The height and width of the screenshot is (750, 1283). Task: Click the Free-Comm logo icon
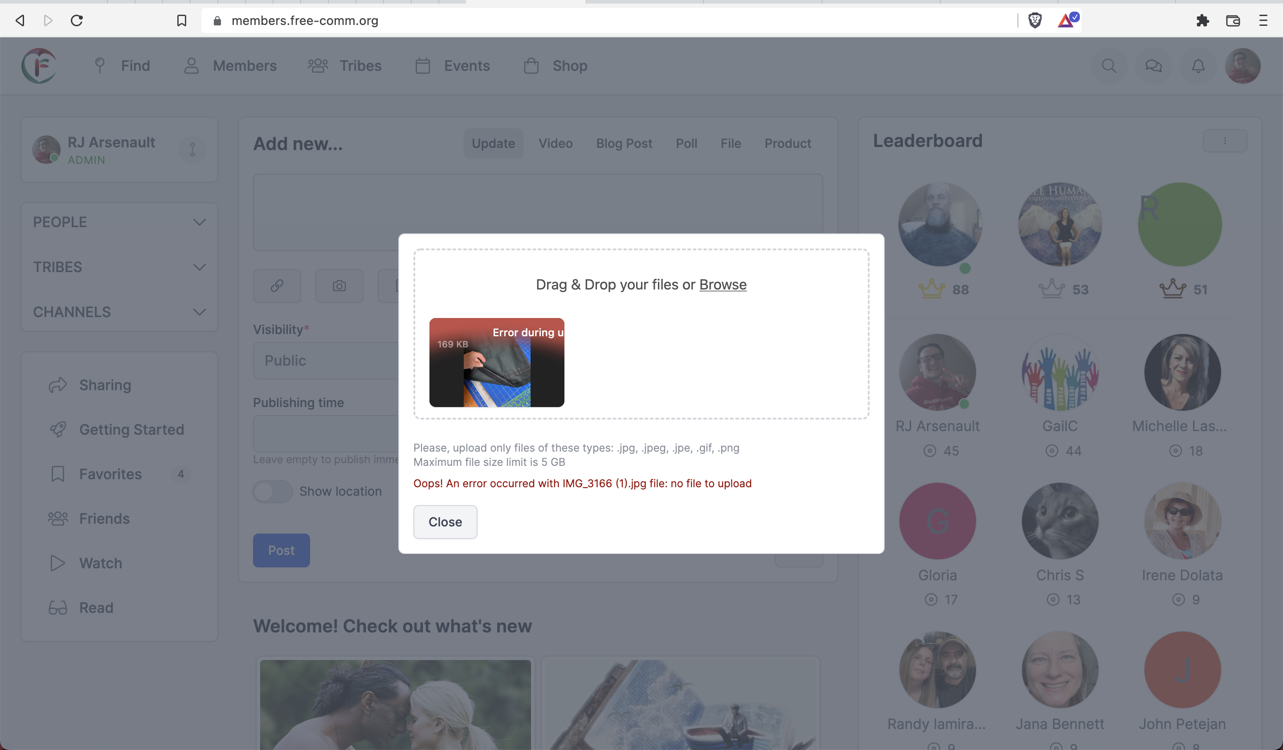39,65
